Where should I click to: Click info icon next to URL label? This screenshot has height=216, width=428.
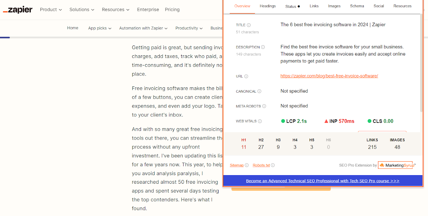pyautogui.click(x=246, y=76)
